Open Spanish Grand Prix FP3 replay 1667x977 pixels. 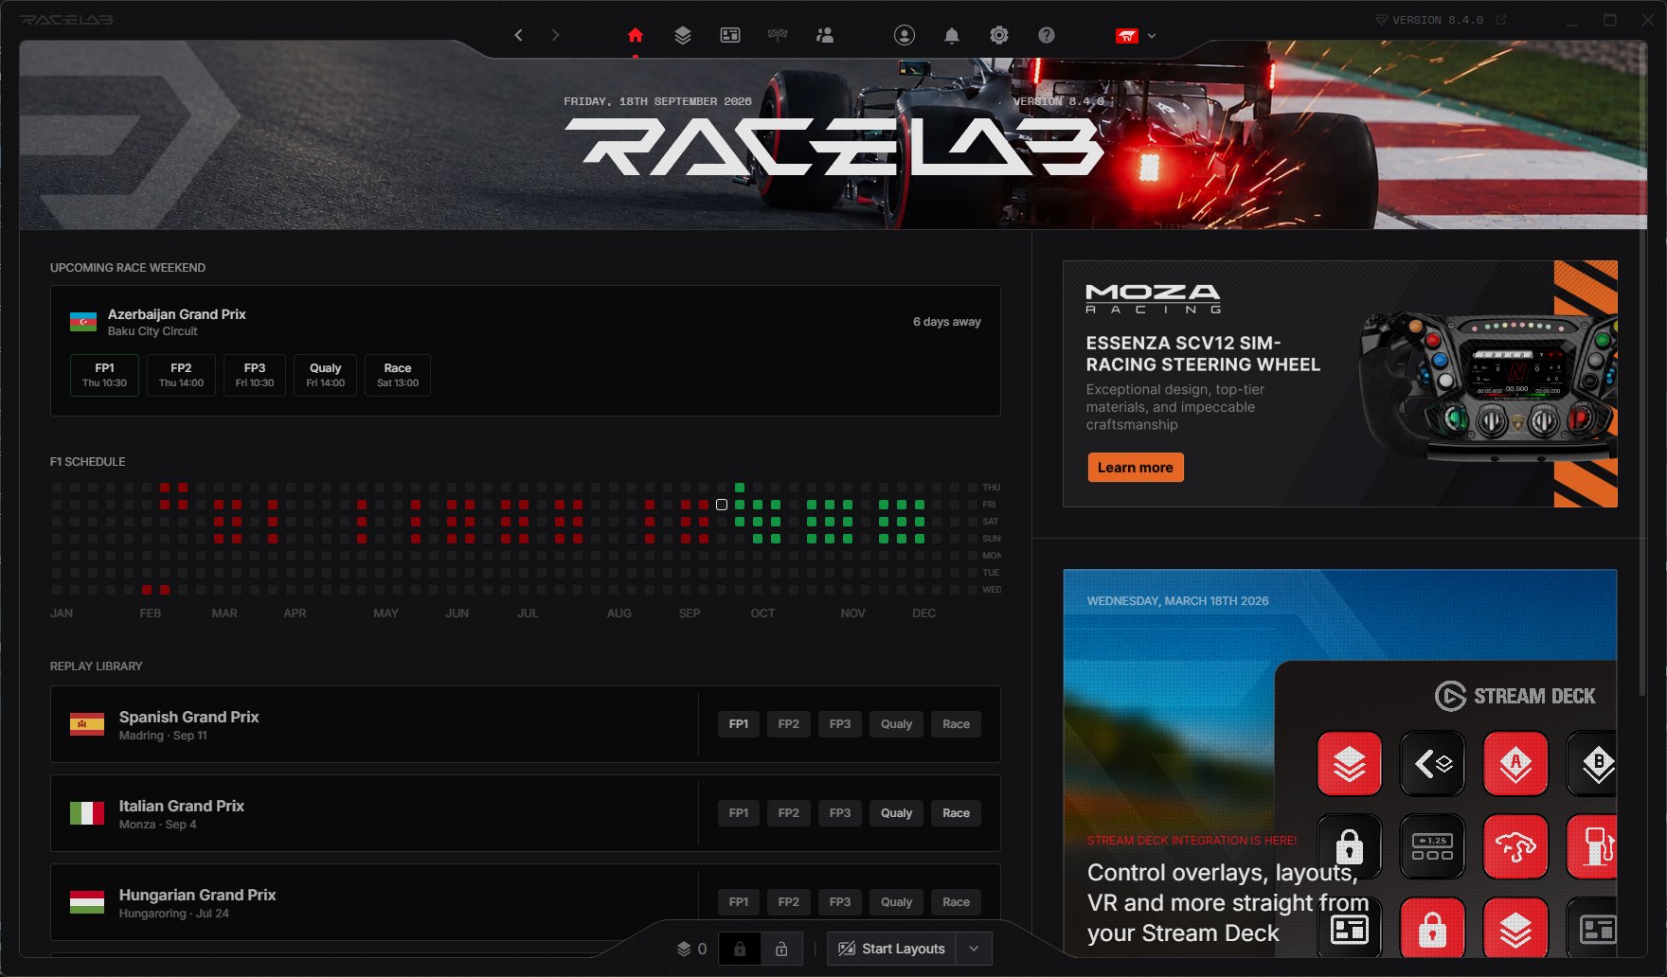pos(840,724)
